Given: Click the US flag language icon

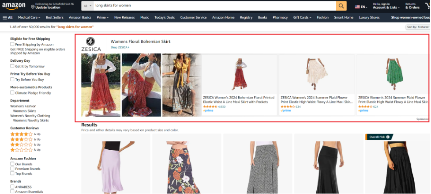Looking at the screenshot, I should 357,7.
